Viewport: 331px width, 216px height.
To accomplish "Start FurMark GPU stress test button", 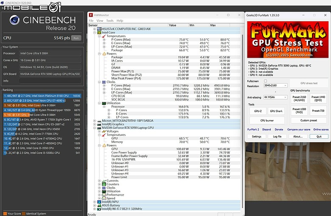I will (x=309, y=83).
